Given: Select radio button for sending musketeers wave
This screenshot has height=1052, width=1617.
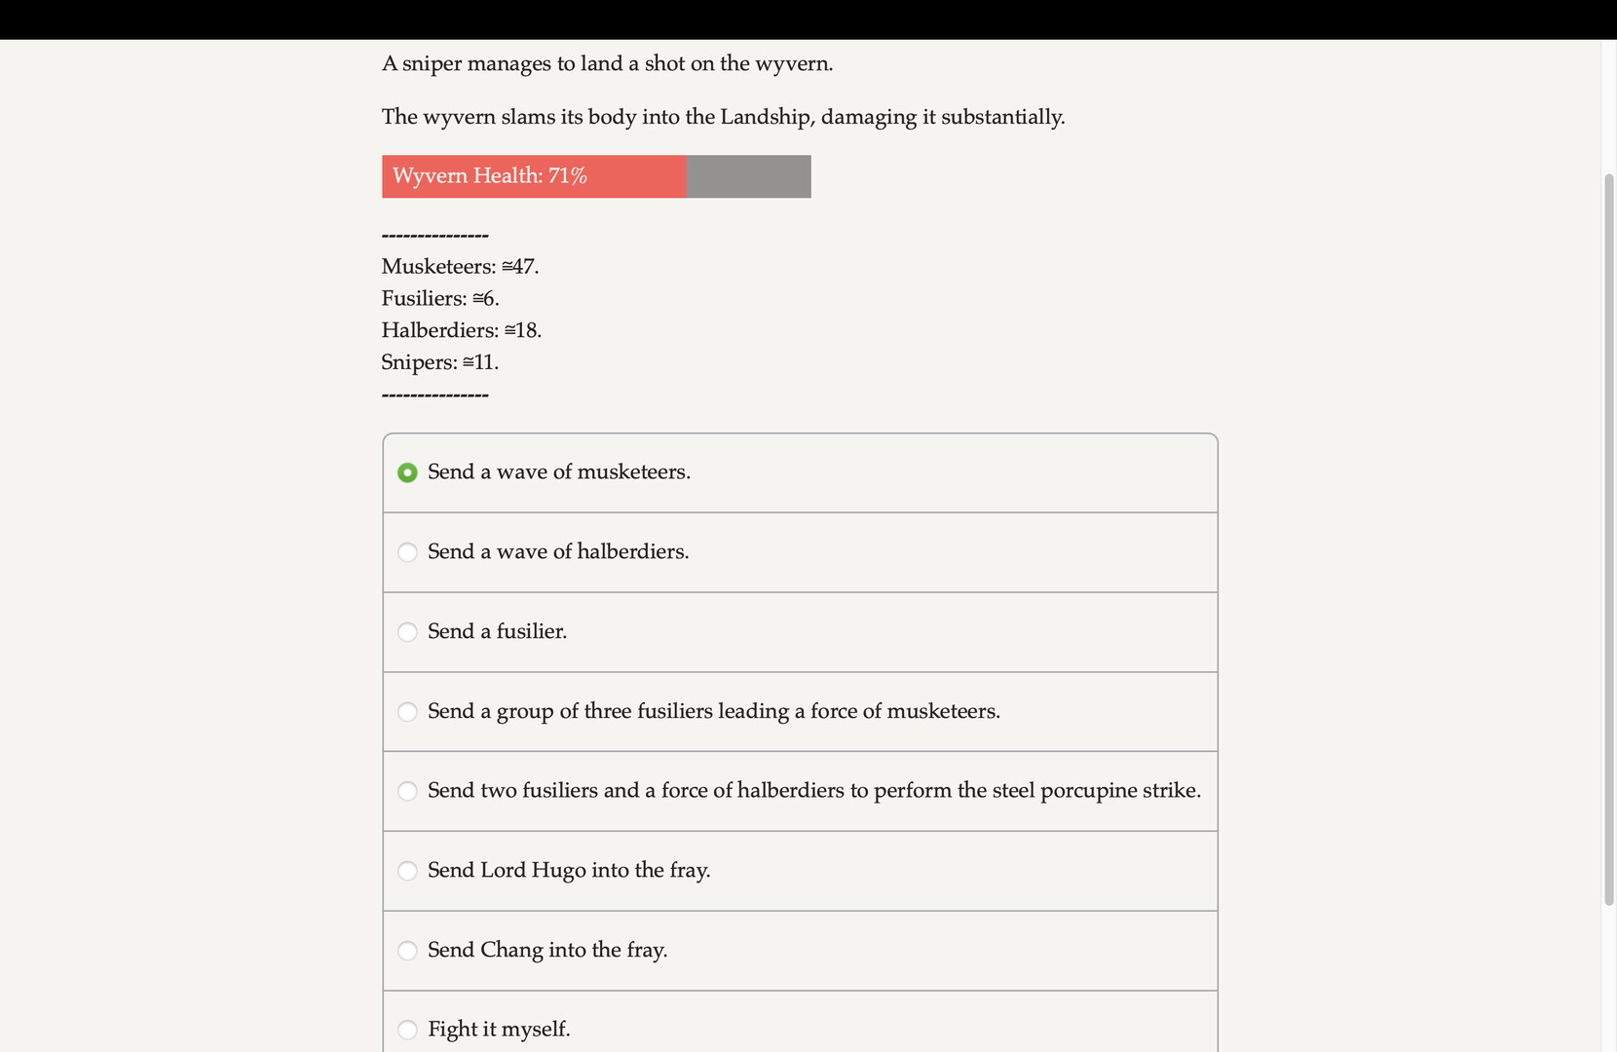Looking at the screenshot, I should point(407,472).
